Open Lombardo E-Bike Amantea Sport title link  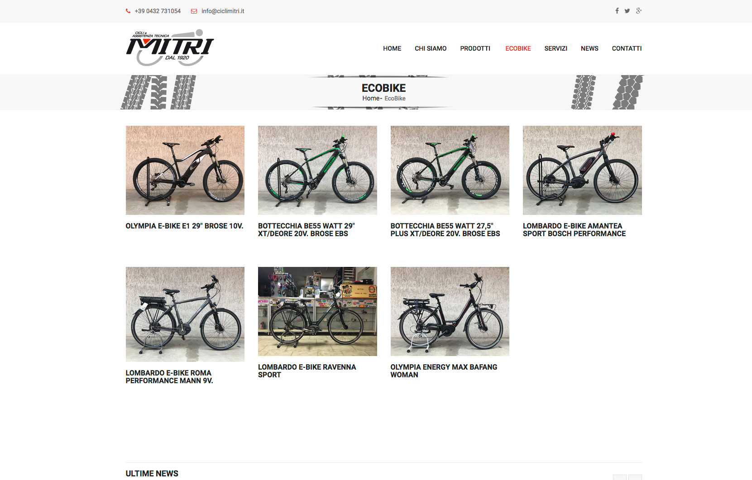574,230
